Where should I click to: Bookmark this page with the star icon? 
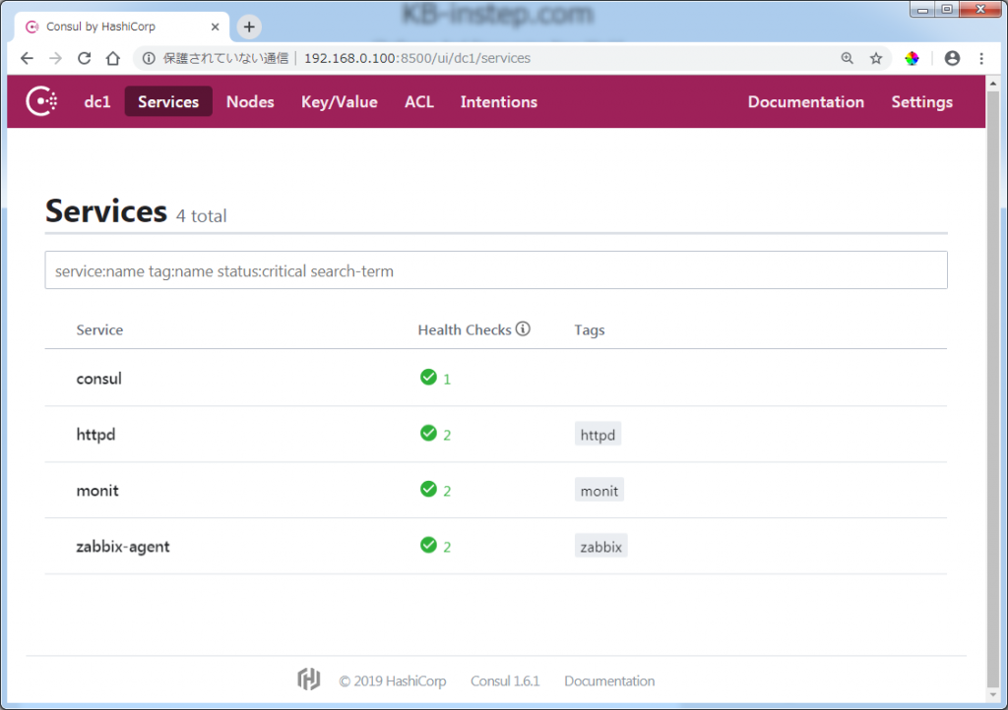click(876, 58)
